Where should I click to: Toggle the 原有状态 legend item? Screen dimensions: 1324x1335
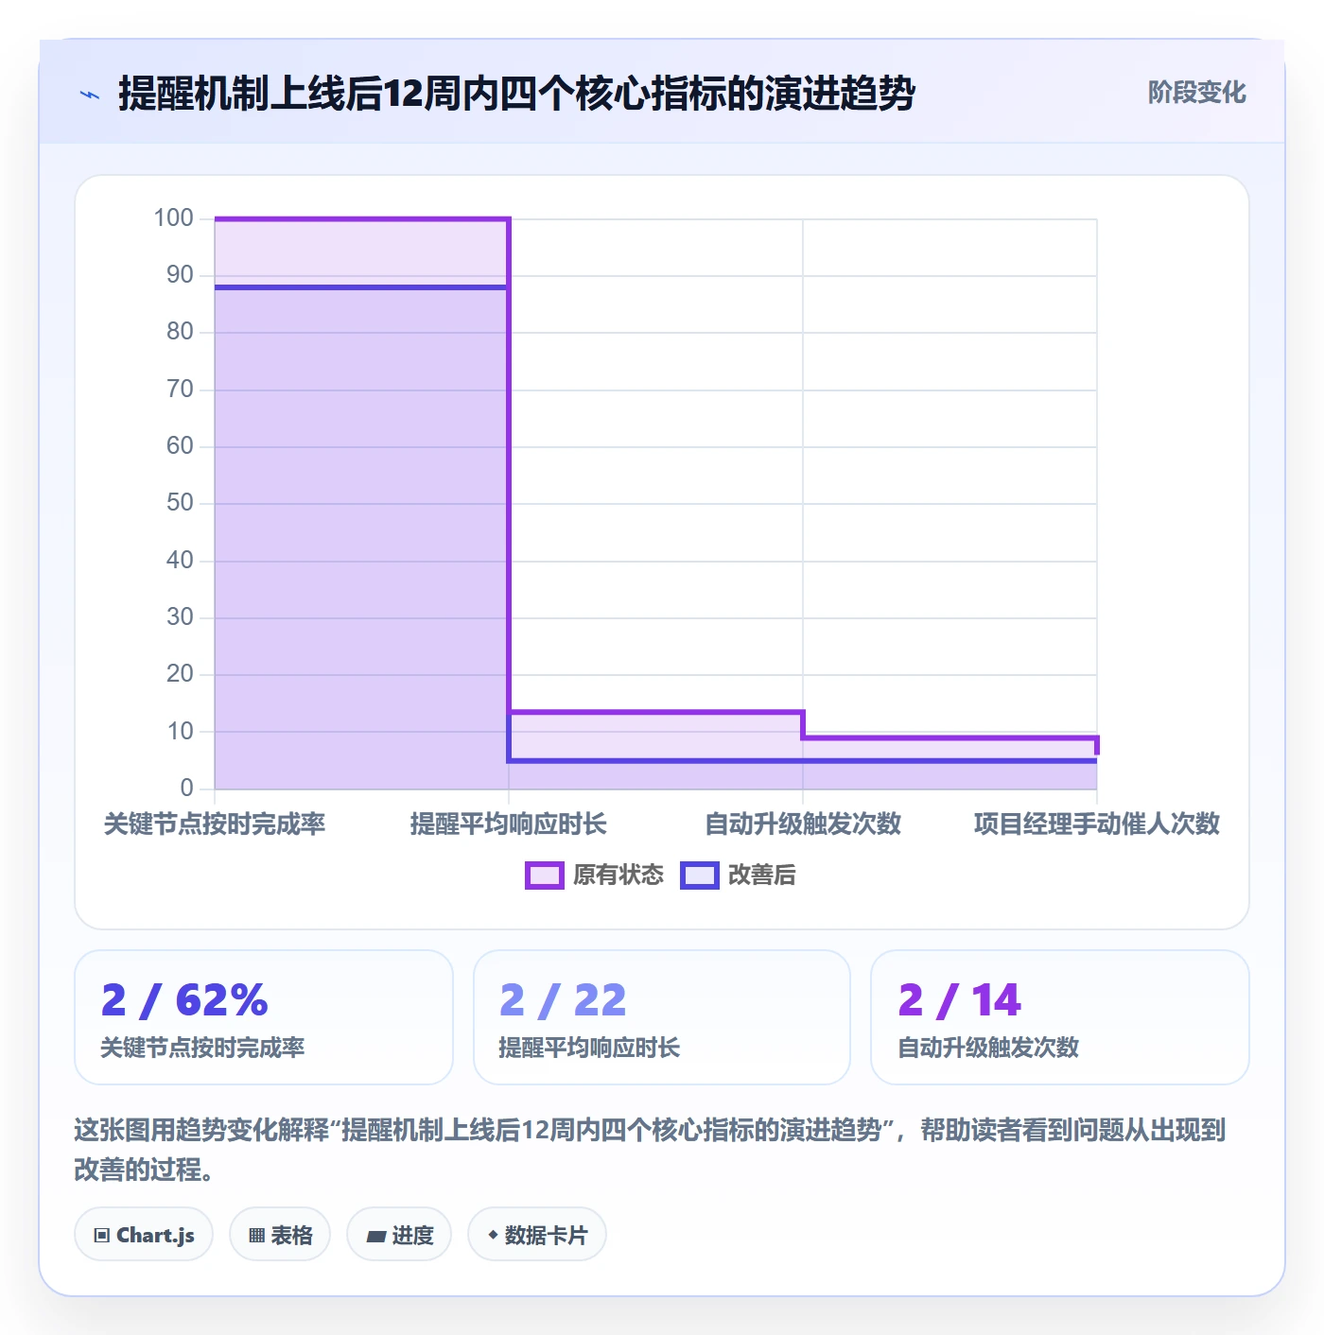pyautogui.click(x=595, y=876)
